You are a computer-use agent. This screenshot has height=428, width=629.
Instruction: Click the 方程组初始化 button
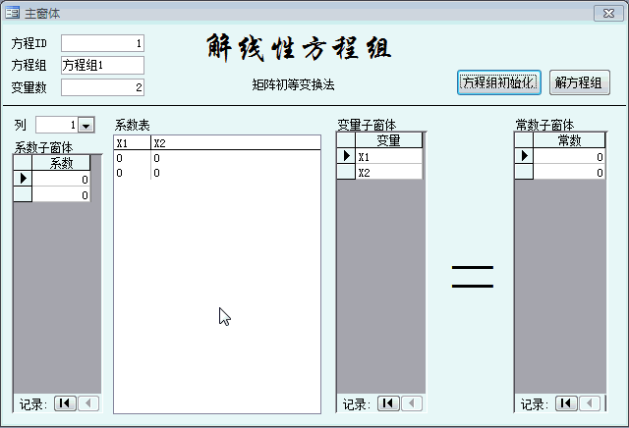[x=499, y=82]
